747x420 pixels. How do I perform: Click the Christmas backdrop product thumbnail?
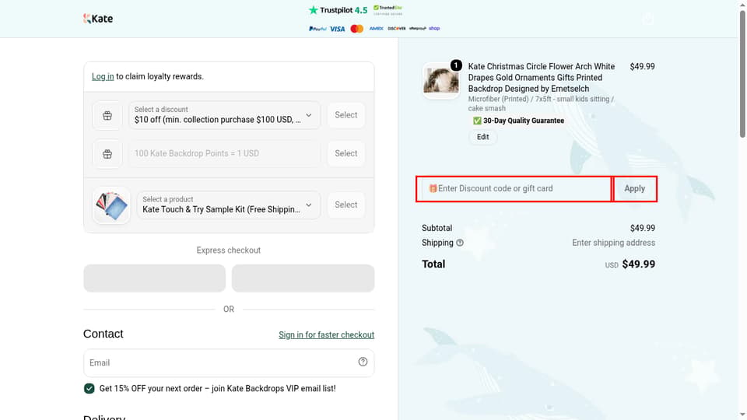pyautogui.click(x=441, y=80)
